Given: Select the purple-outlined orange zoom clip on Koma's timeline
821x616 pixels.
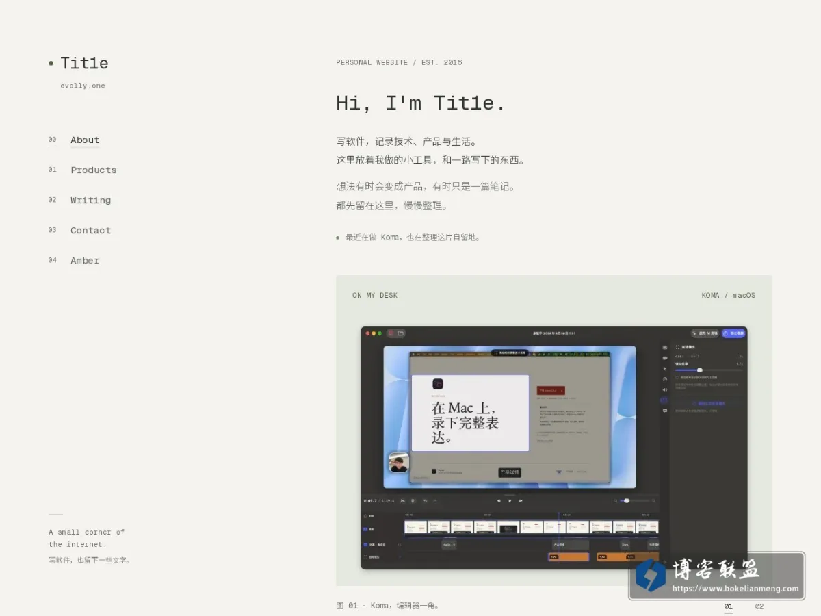Looking at the screenshot, I should (569, 556).
